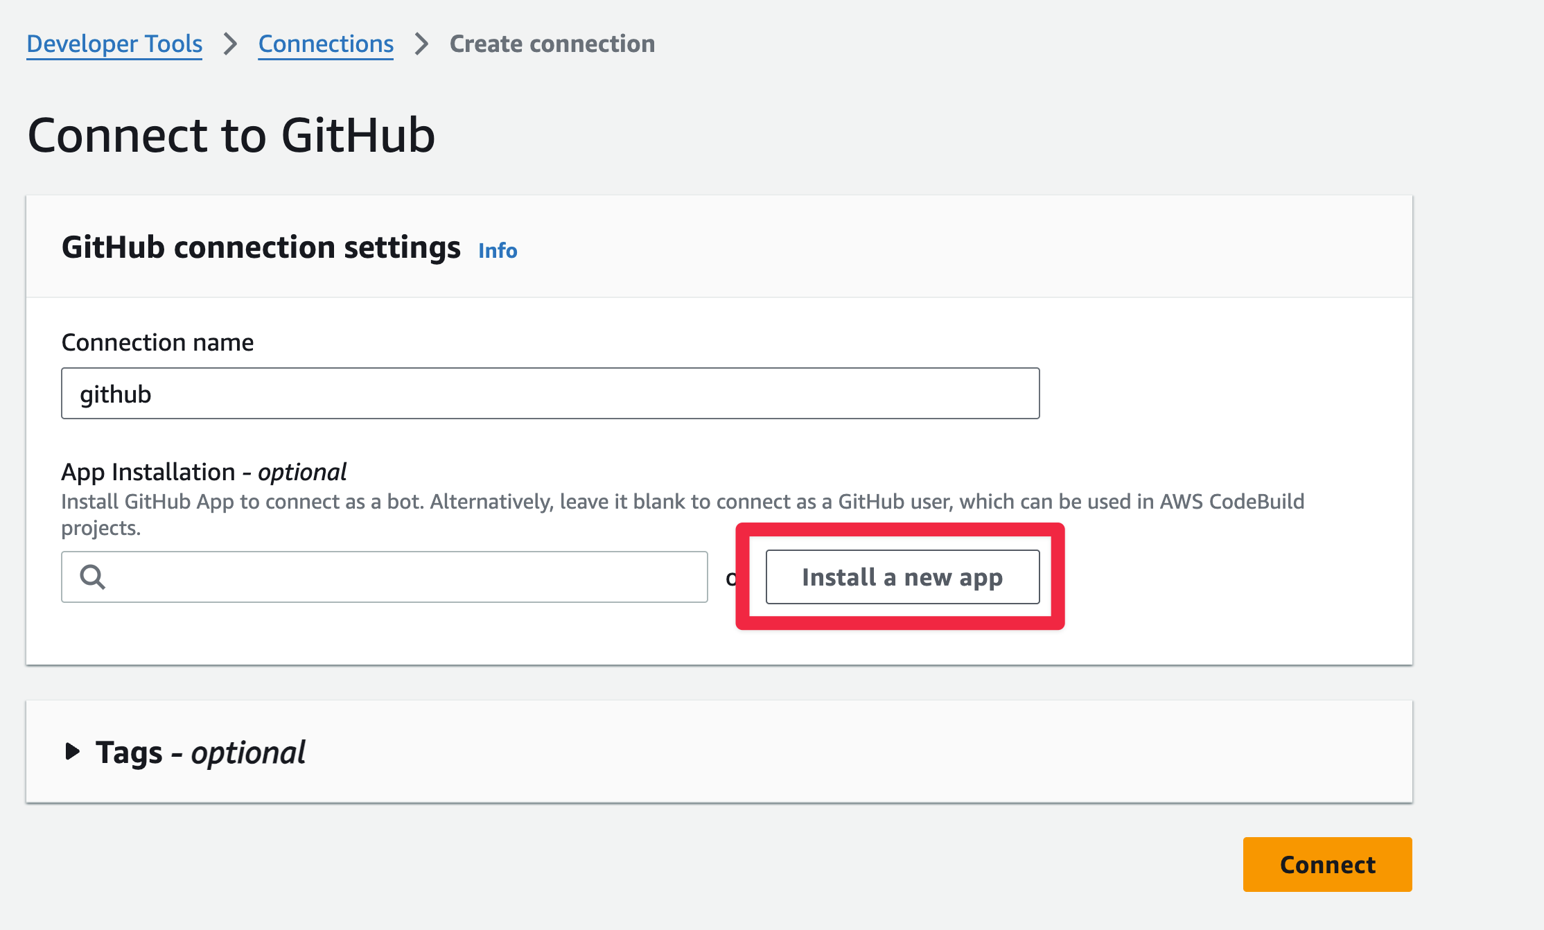Click the GitHub connection settings heading
This screenshot has height=930, width=1544.
coord(261,247)
